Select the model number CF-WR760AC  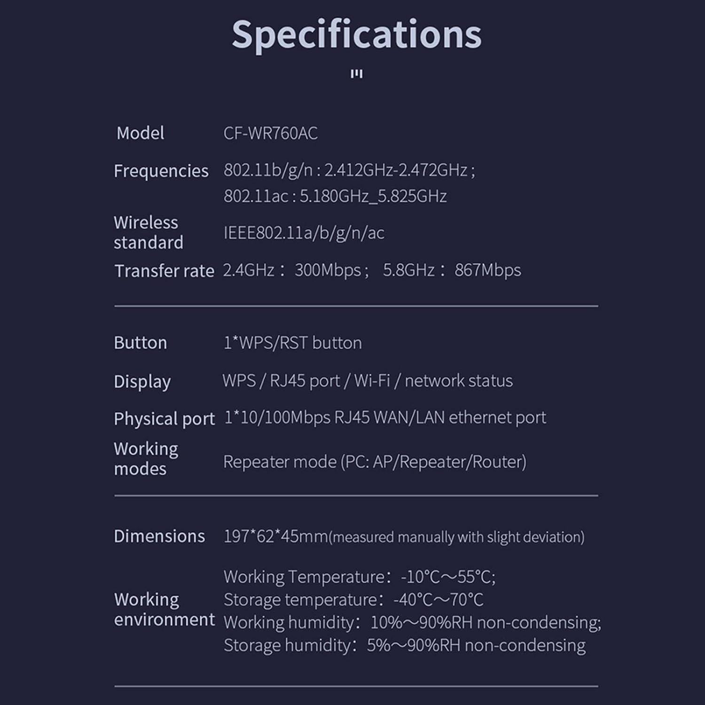click(x=270, y=133)
